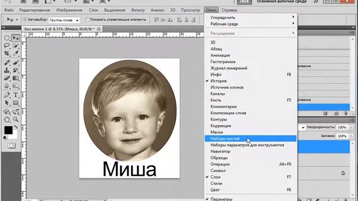Reset to default black and white colors
The width and height of the screenshot is (358, 201).
(5, 138)
